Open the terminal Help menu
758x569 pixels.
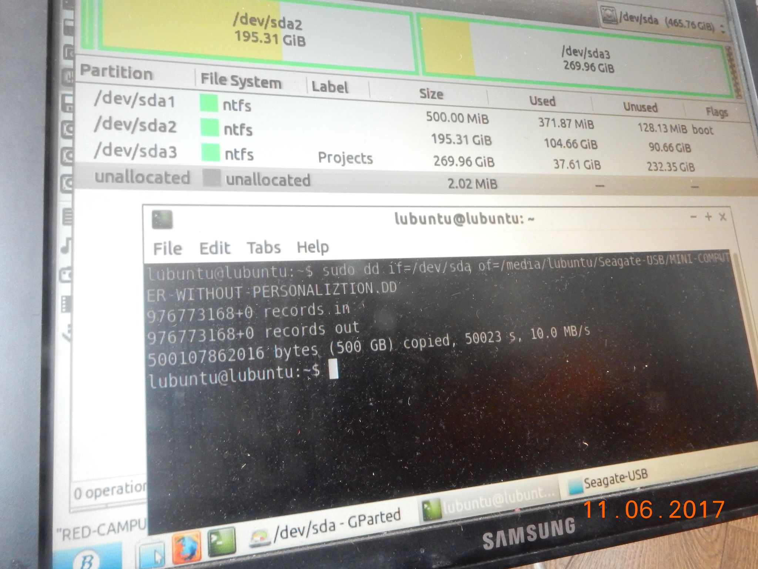(x=312, y=247)
